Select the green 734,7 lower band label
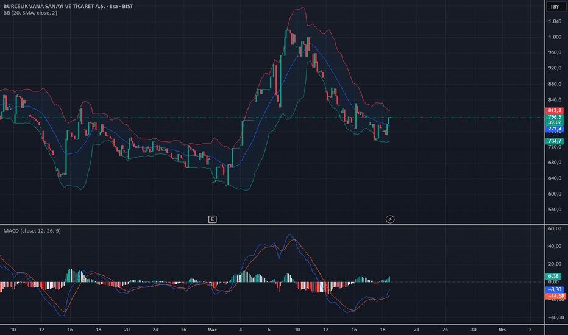This screenshot has height=335, width=568. pyautogui.click(x=555, y=141)
